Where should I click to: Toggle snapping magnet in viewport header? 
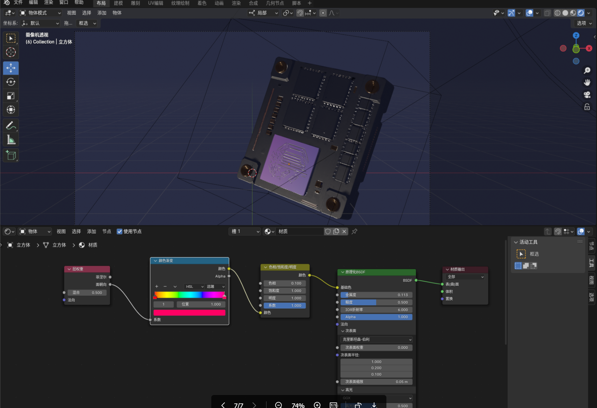click(300, 13)
